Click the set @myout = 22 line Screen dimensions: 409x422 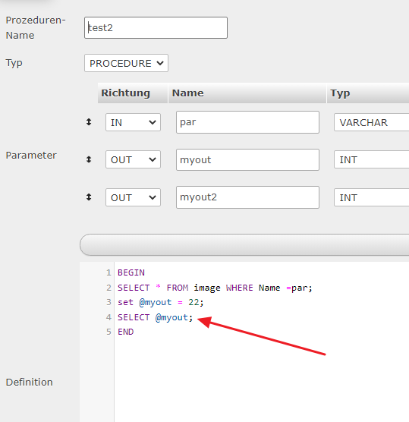click(x=161, y=302)
